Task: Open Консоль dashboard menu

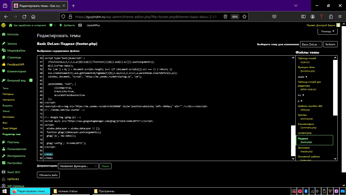Action: [13, 34]
